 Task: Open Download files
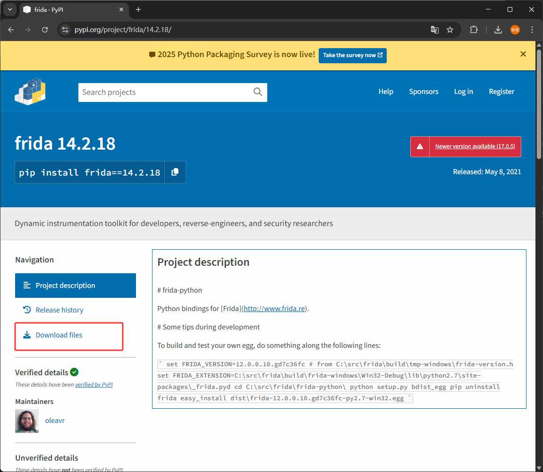pyautogui.click(x=59, y=335)
